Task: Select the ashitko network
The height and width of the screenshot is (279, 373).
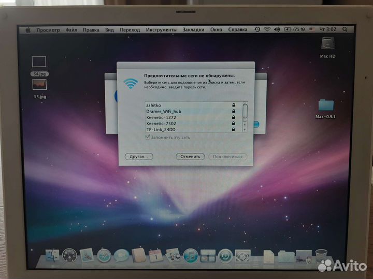Action: point(194,105)
